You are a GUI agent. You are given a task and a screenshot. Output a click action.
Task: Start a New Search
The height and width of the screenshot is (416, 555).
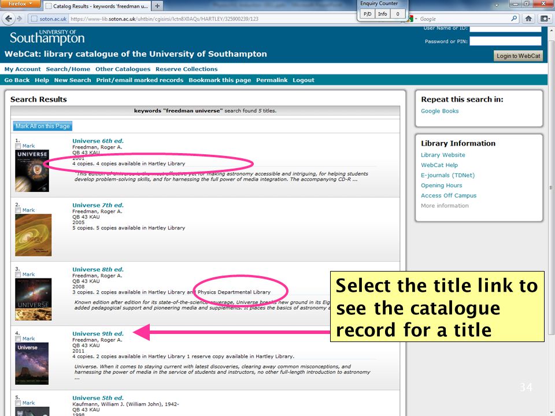[x=73, y=80]
